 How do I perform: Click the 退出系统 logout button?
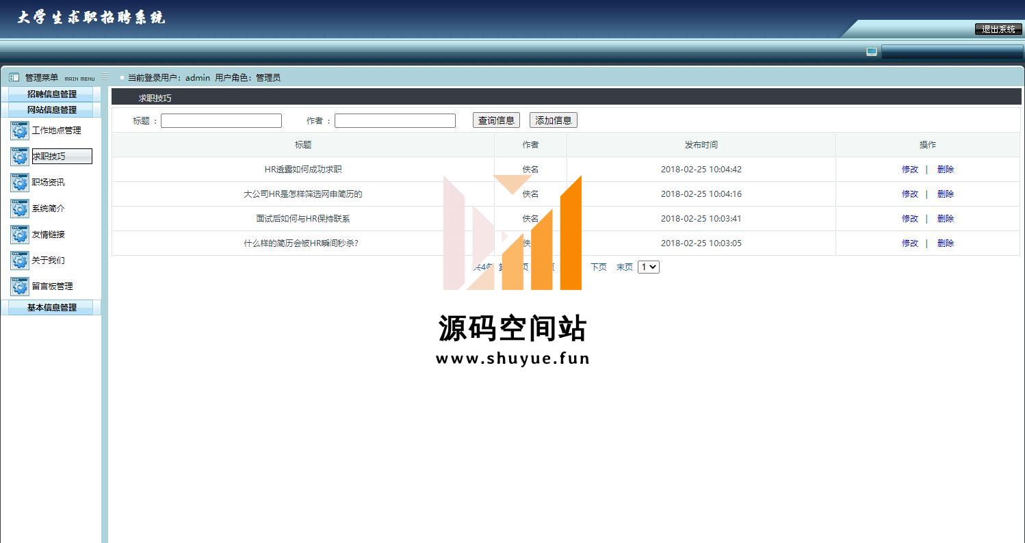point(998,29)
